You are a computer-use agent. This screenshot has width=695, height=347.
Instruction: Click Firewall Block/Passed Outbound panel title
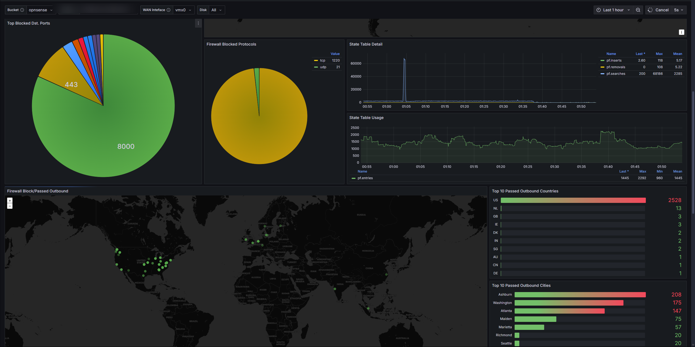(38, 191)
